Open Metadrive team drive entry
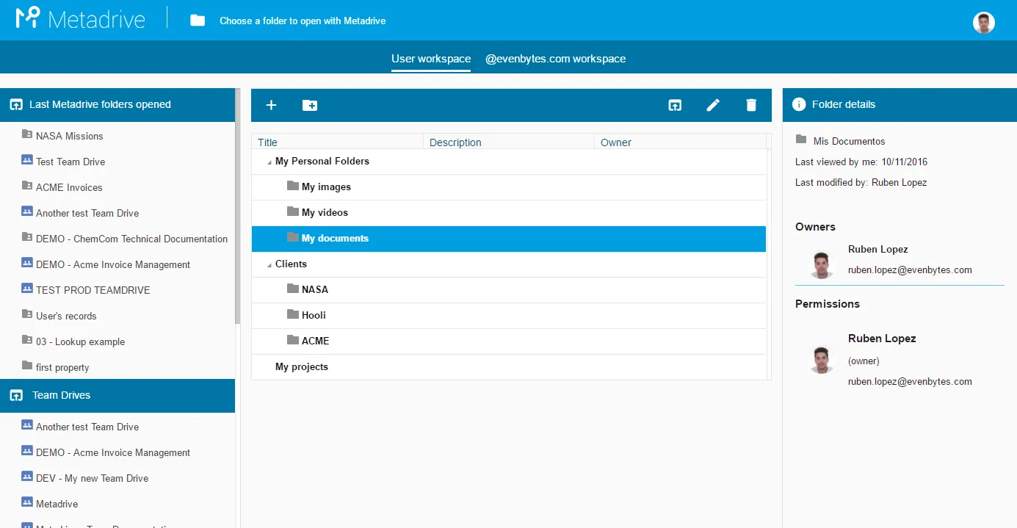 tap(57, 504)
